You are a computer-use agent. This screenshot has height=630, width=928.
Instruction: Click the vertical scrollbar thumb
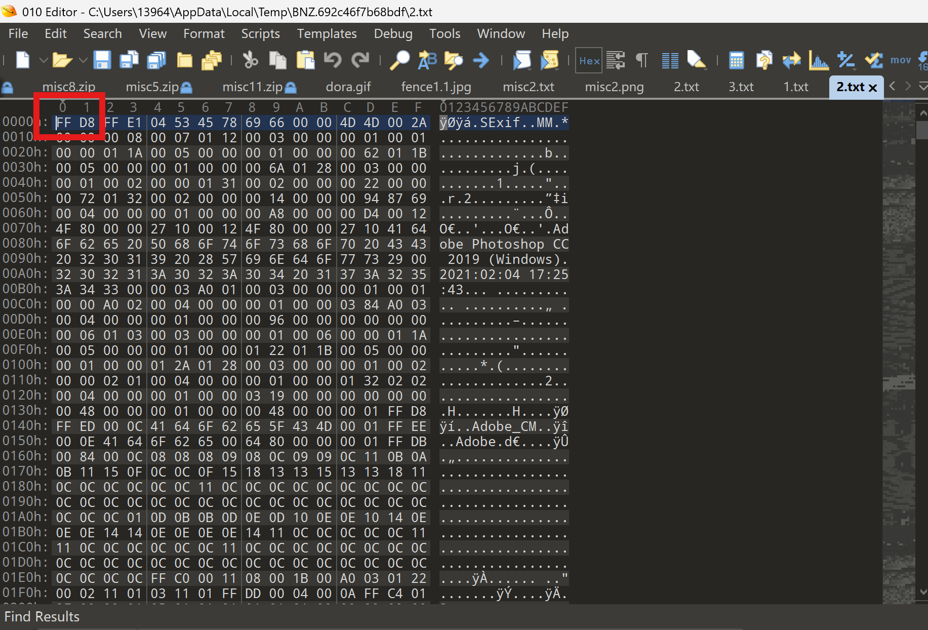922,129
